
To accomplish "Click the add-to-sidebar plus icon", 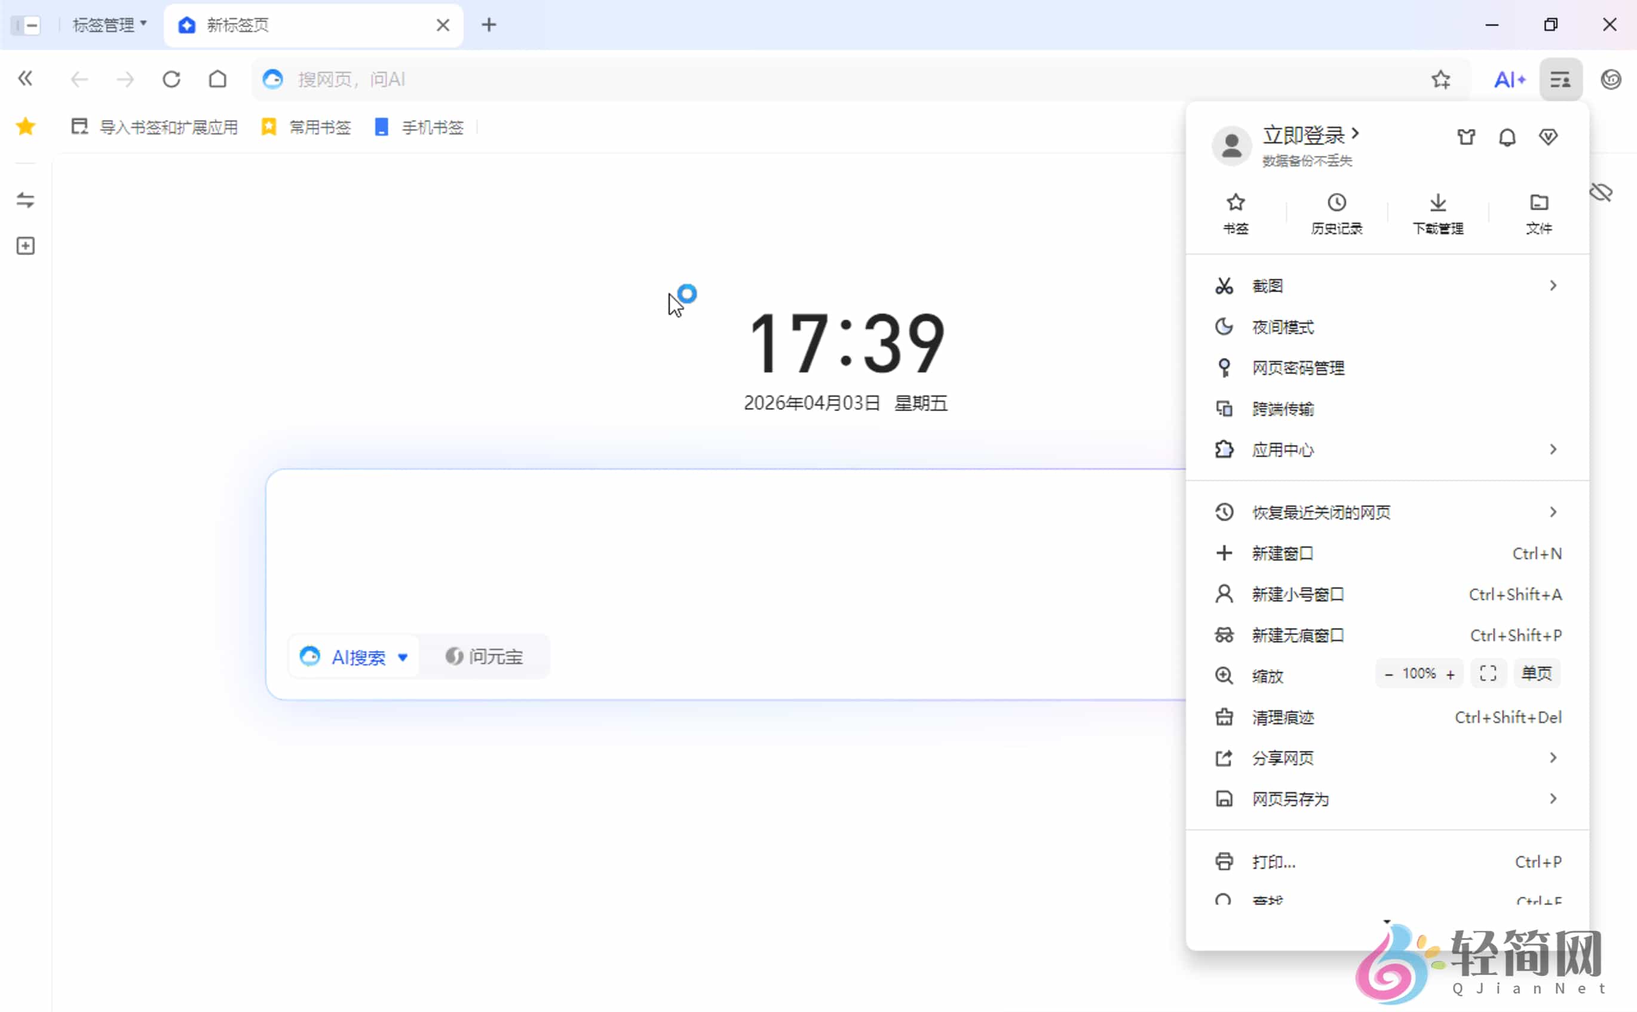I will (24, 246).
